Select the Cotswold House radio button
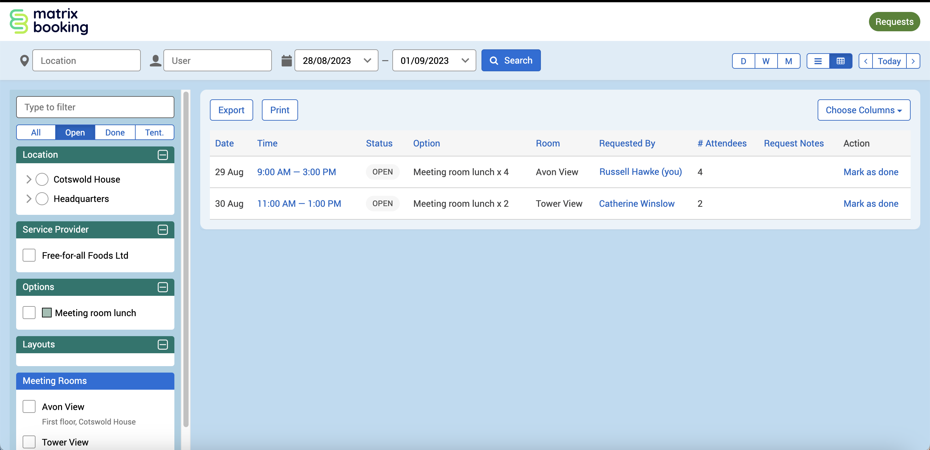 [42, 179]
